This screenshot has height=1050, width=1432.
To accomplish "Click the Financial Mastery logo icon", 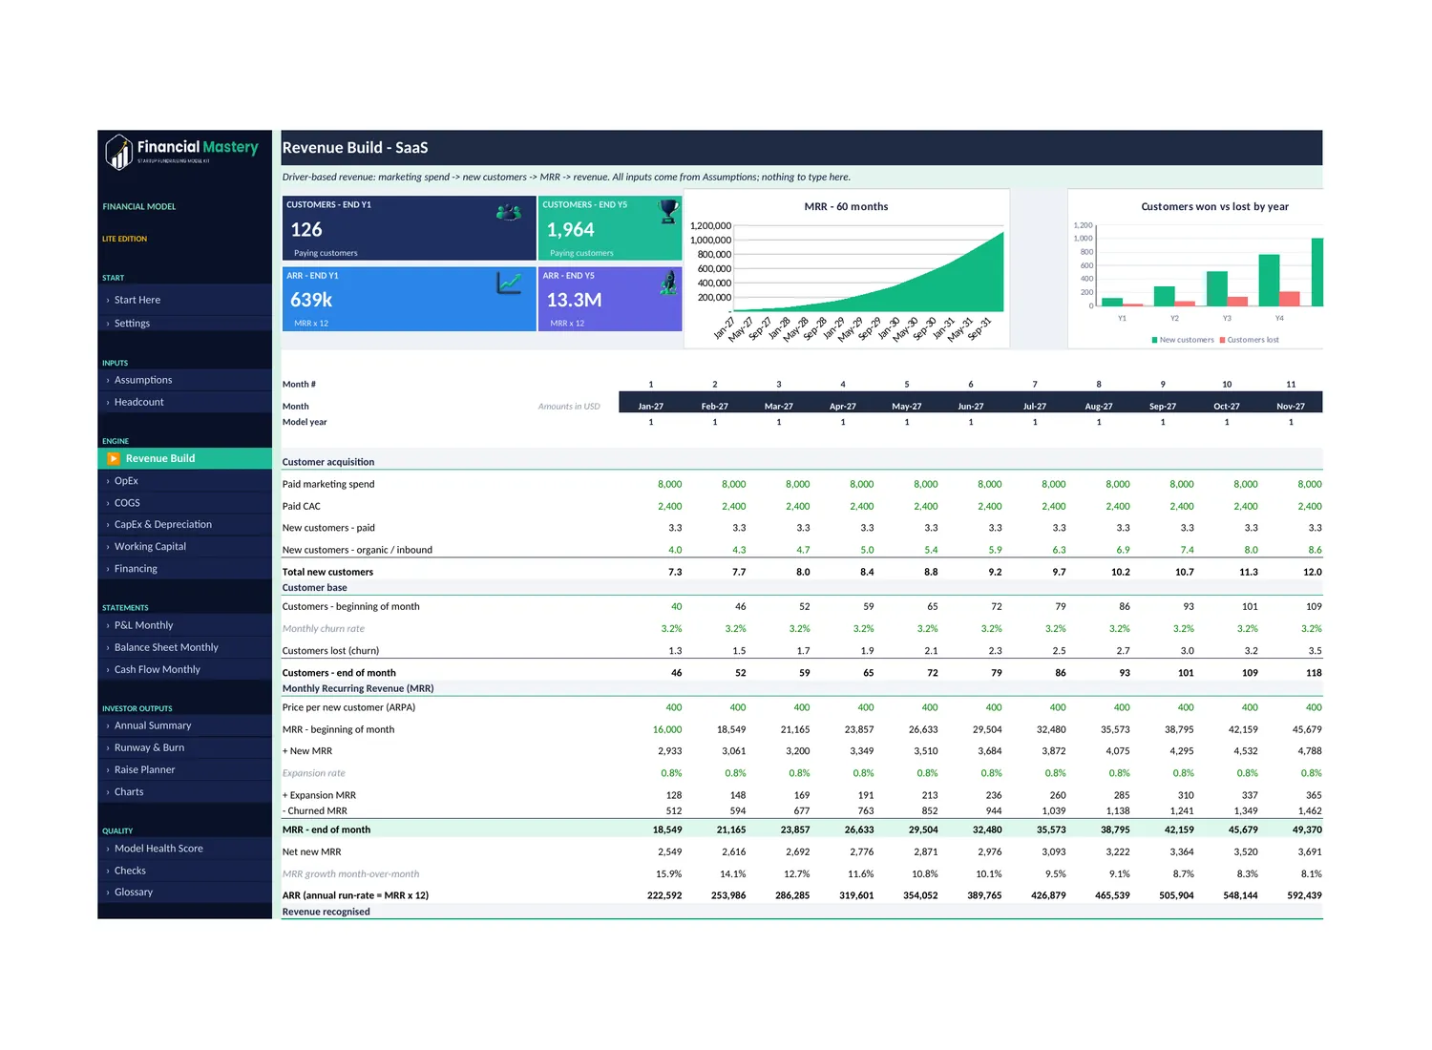I will (118, 152).
